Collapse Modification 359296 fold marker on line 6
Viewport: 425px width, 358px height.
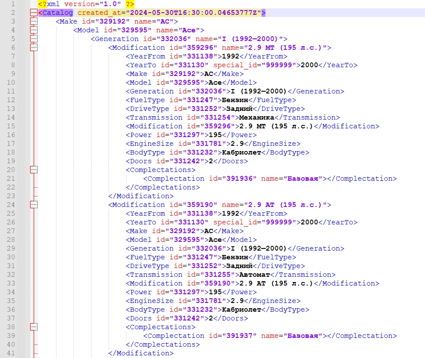coord(34,48)
